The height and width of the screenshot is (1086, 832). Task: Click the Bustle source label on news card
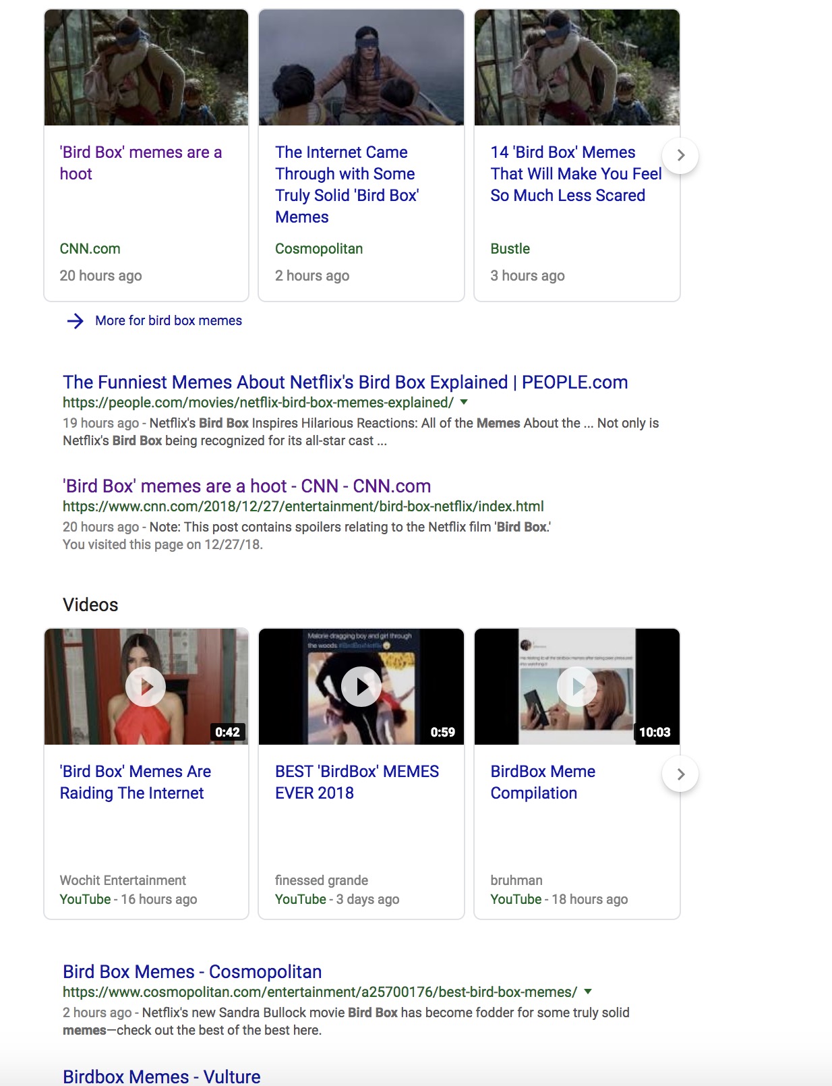pos(510,249)
